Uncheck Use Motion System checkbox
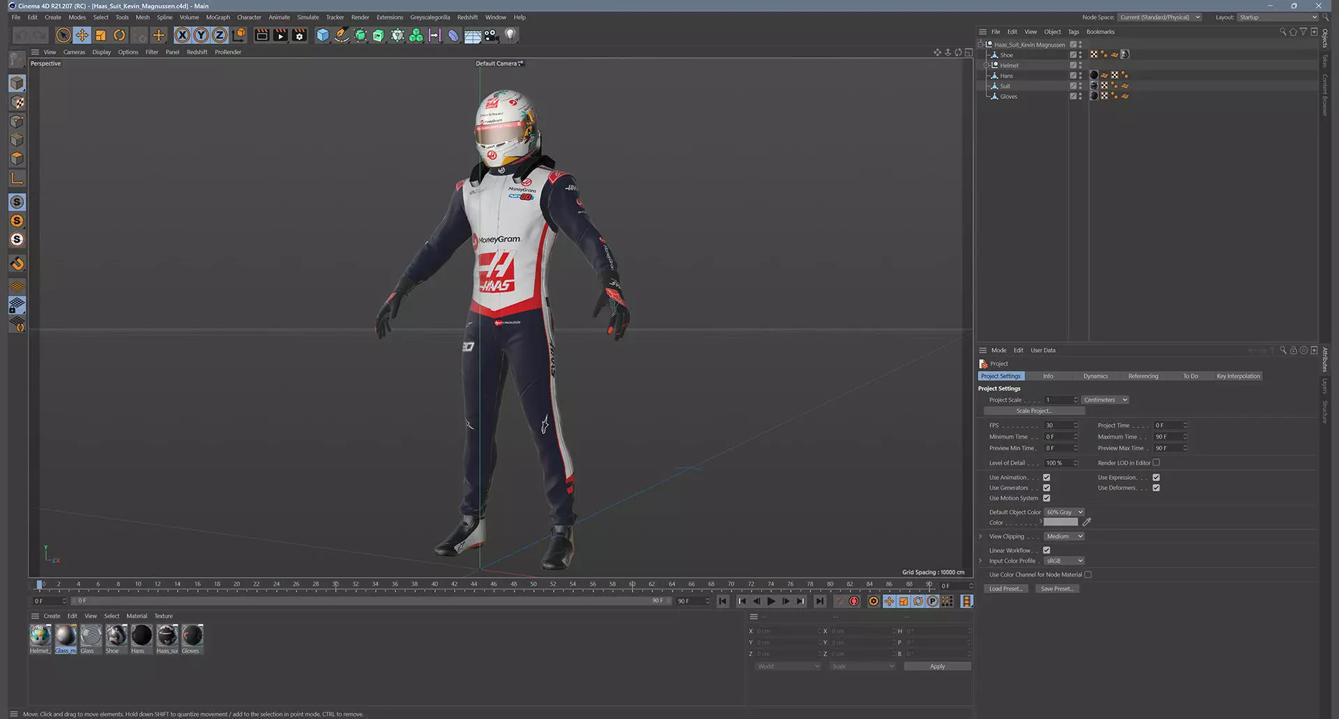This screenshot has height=719, width=1339. pyautogui.click(x=1047, y=499)
